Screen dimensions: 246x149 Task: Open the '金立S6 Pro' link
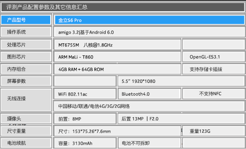pos(70,20)
